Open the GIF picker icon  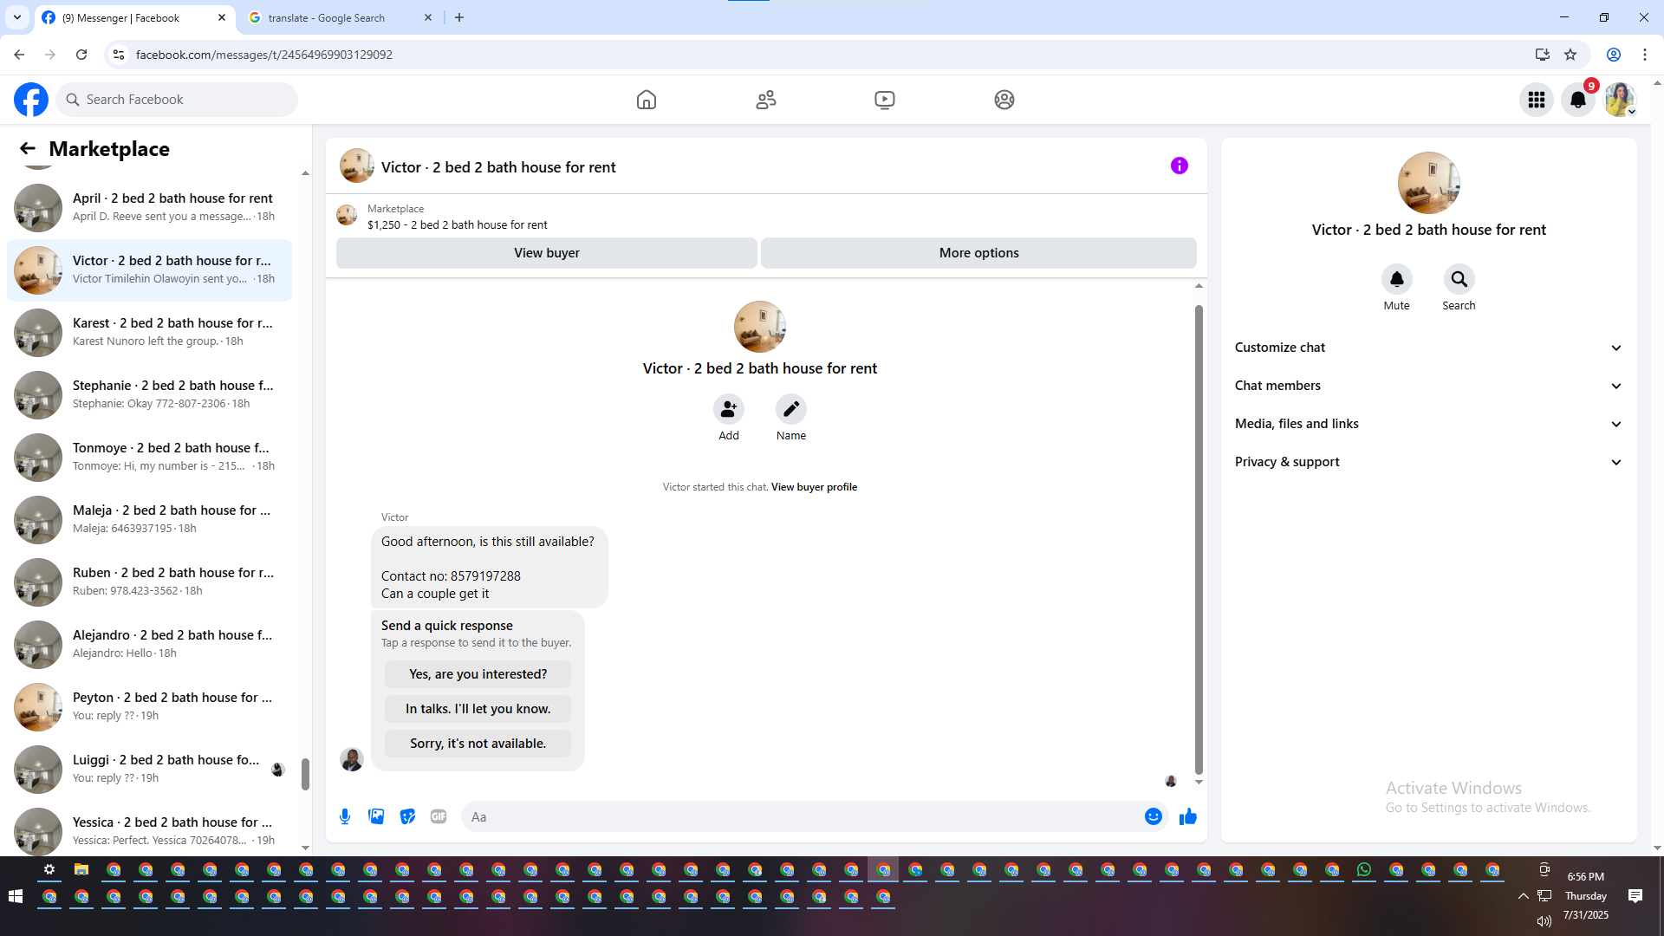(439, 816)
